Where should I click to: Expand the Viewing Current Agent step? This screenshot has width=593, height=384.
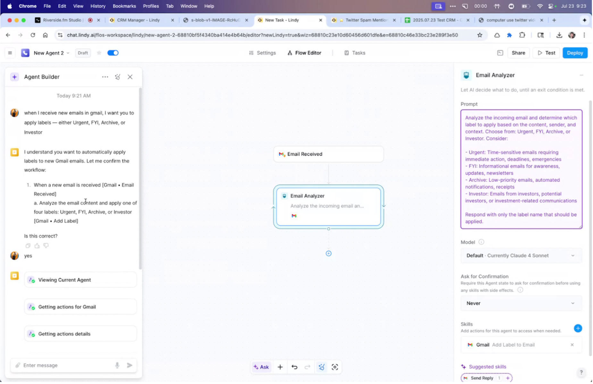[80, 280]
